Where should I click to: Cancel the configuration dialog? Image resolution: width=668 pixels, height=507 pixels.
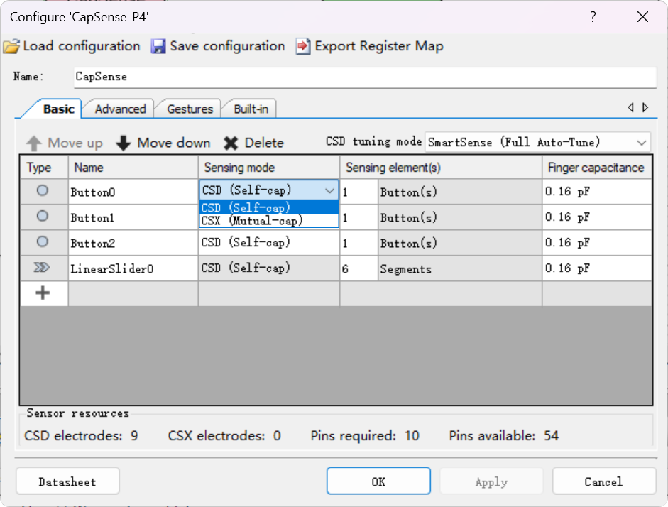(x=603, y=482)
